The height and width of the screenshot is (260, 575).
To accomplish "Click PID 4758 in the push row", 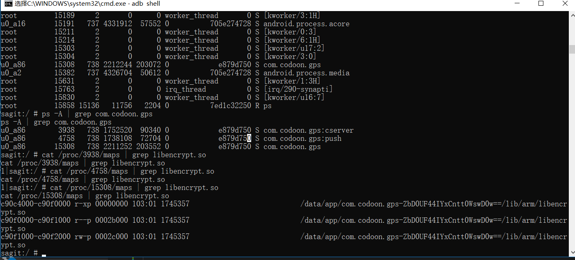I will coord(66,138).
